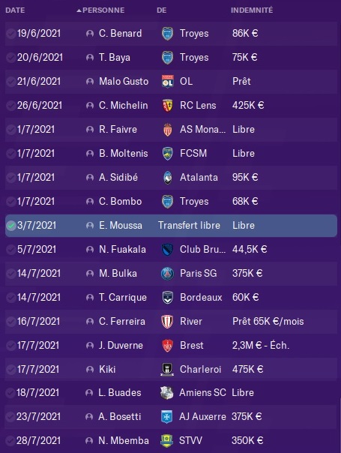The image size is (341, 453).
Task: Open the Amiens SC club link
Action: [202, 392]
